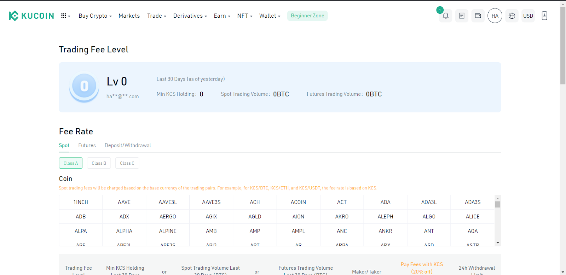Click the app download phone icon
Screen dimensions: 566x275
pyautogui.click(x=544, y=16)
